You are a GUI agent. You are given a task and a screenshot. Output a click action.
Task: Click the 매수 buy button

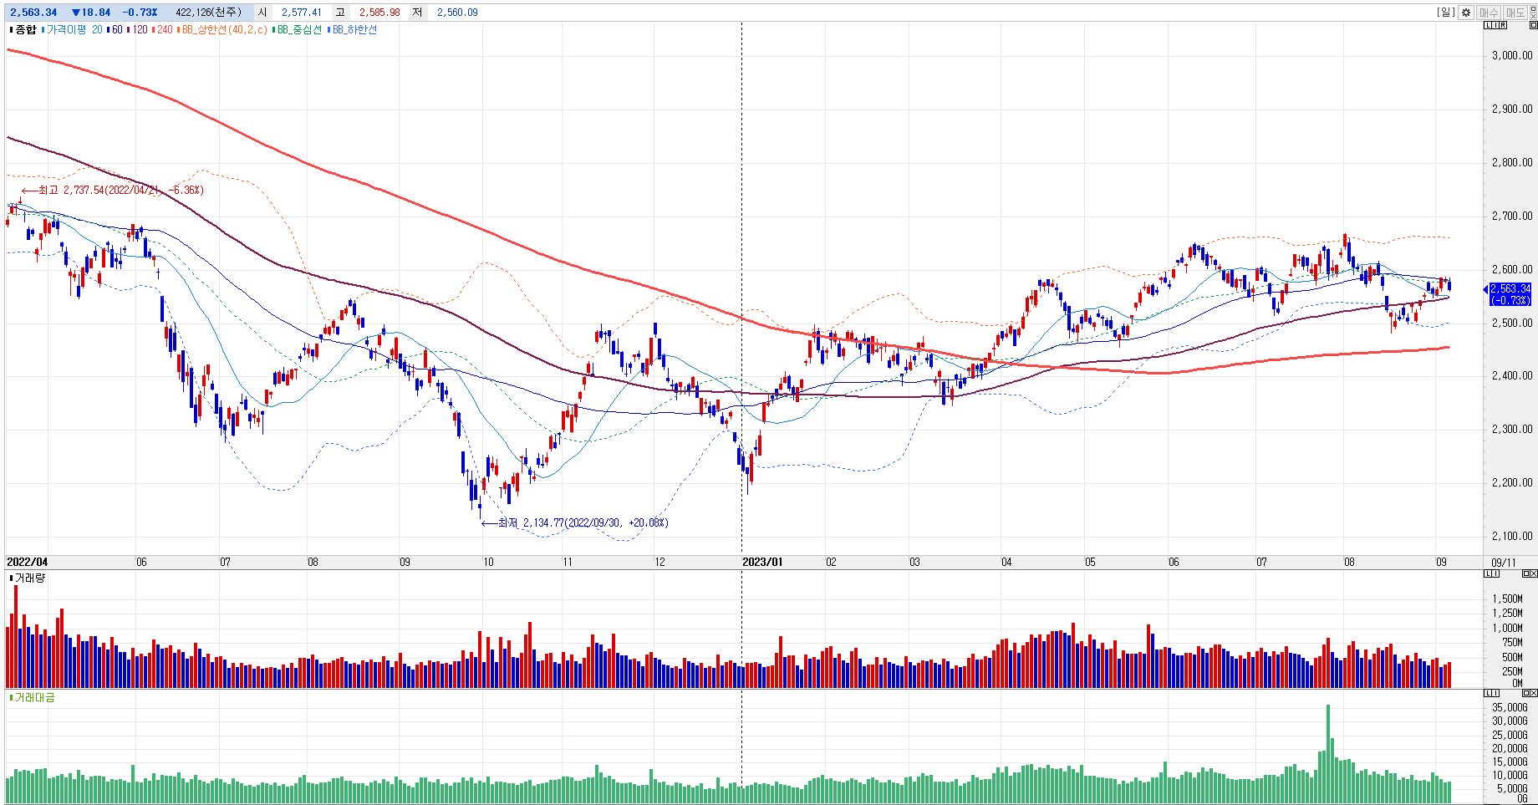(x=1489, y=13)
